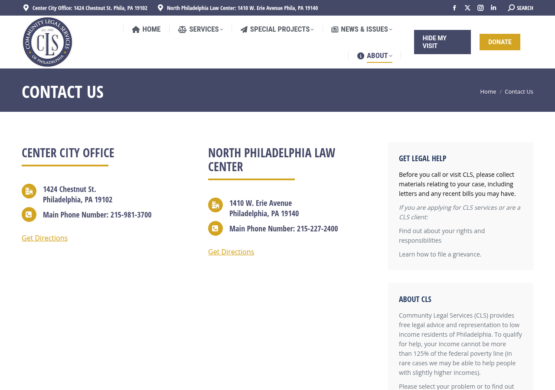
Task: Go to the Home menu item
Action: [146, 29]
